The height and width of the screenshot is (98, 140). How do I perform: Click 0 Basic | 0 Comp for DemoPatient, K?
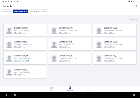point(20,75)
